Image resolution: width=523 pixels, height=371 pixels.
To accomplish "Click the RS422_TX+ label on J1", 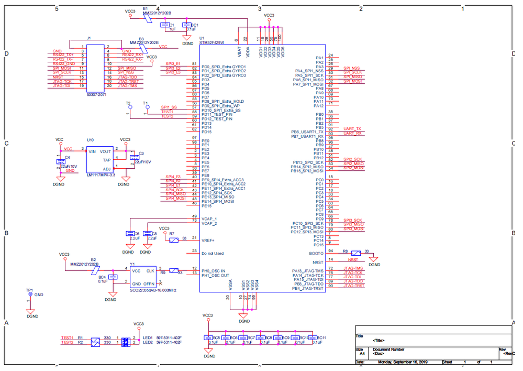I will 63,55.
